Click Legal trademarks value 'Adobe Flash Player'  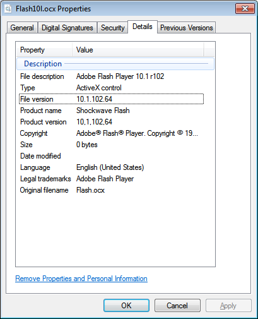coord(105,179)
